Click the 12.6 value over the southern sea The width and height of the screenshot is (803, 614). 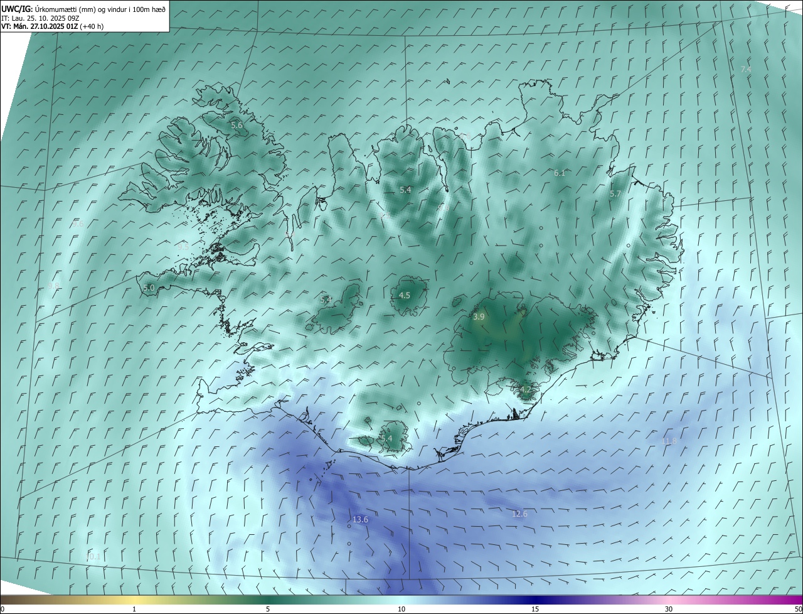click(x=519, y=514)
